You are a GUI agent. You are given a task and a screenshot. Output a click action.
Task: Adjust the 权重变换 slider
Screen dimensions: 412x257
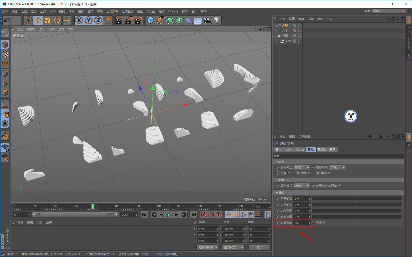(357, 199)
